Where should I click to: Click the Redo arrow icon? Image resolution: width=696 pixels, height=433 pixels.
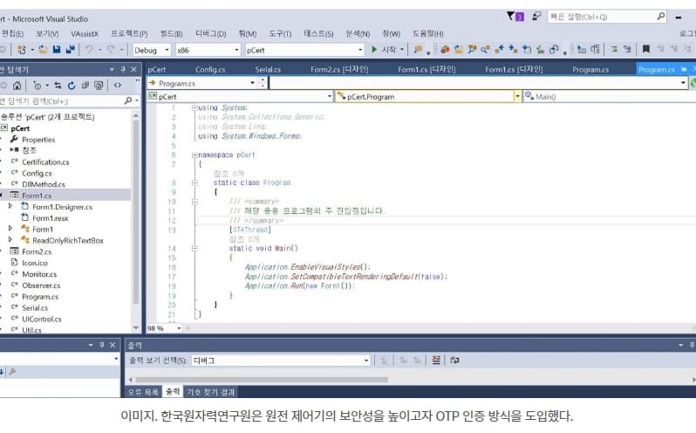tap(111, 50)
